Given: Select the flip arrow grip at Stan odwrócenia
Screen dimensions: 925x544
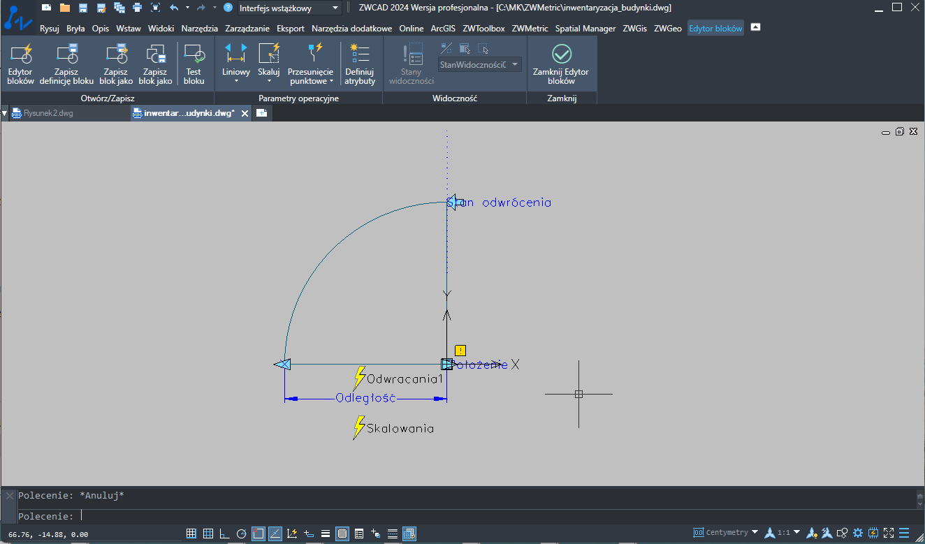Looking at the screenshot, I should coord(456,203).
